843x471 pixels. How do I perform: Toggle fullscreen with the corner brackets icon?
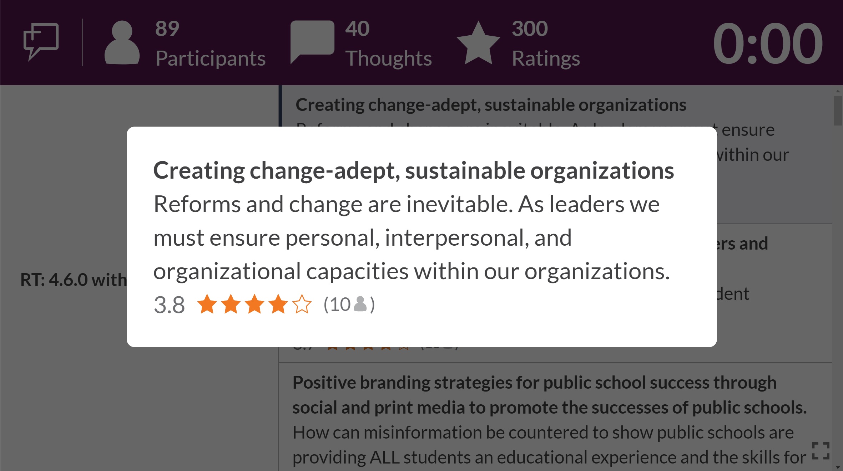tap(821, 451)
